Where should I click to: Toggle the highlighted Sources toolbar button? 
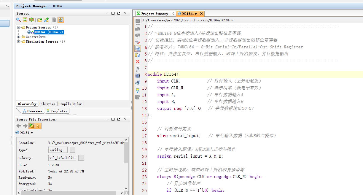pyautogui.click(x=60, y=20)
